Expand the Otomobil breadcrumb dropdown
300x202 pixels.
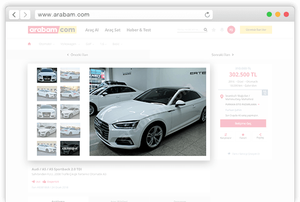tap(47, 44)
